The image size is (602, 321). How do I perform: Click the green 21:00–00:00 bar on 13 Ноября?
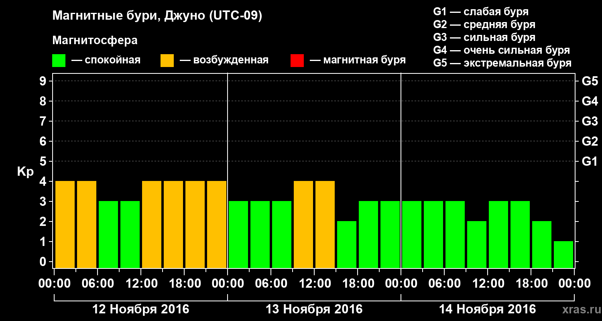(x=390, y=235)
